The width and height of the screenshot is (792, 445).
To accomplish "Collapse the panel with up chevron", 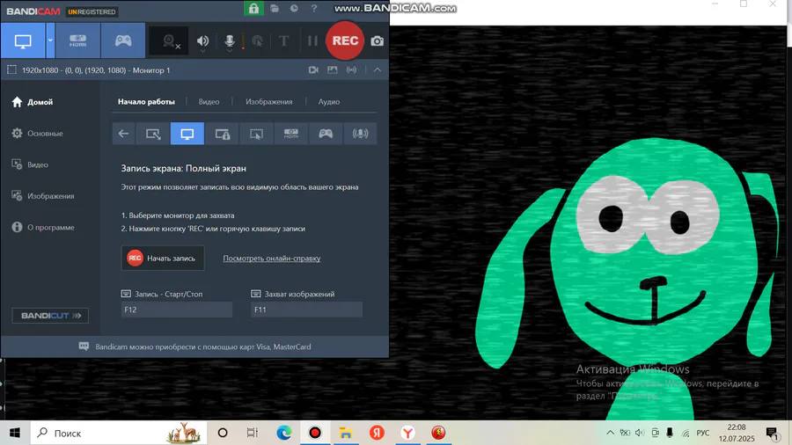I will (x=378, y=70).
